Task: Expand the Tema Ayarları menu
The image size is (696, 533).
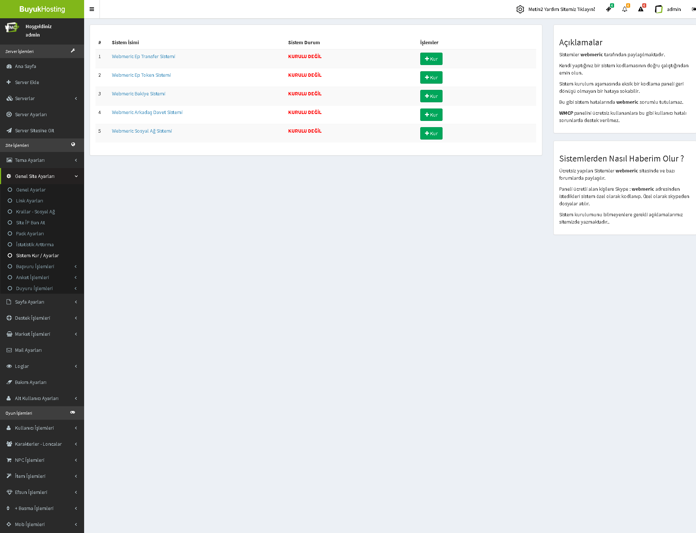Action: [x=42, y=160]
